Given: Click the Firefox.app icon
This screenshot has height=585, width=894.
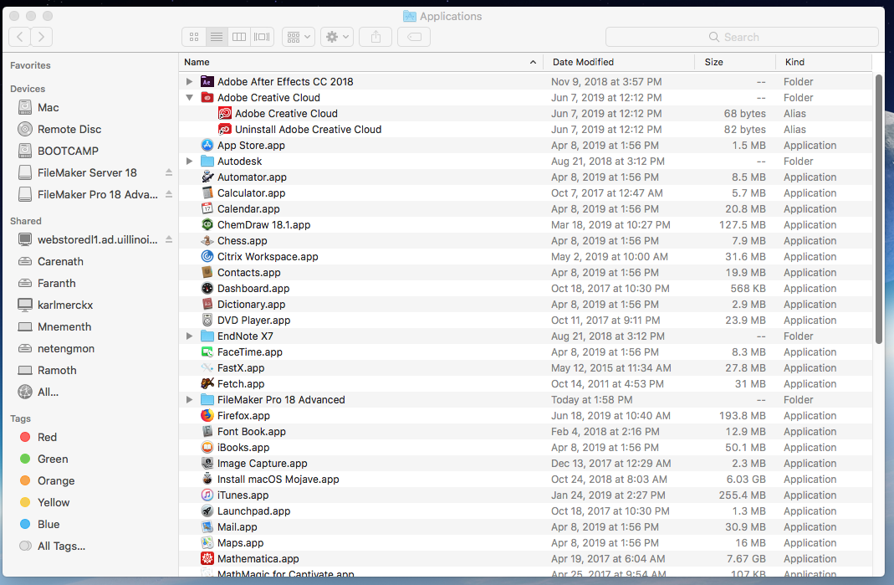Looking at the screenshot, I should pyautogui.click(x=207, y=415).
